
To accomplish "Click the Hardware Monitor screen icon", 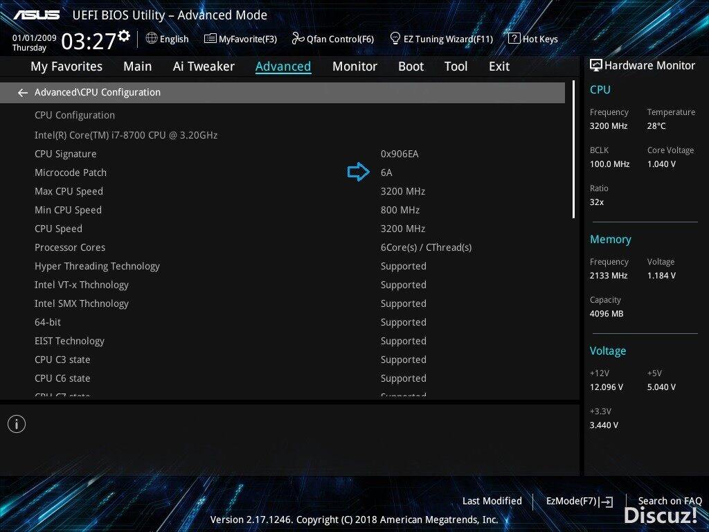I will click(x=596, y=66).
